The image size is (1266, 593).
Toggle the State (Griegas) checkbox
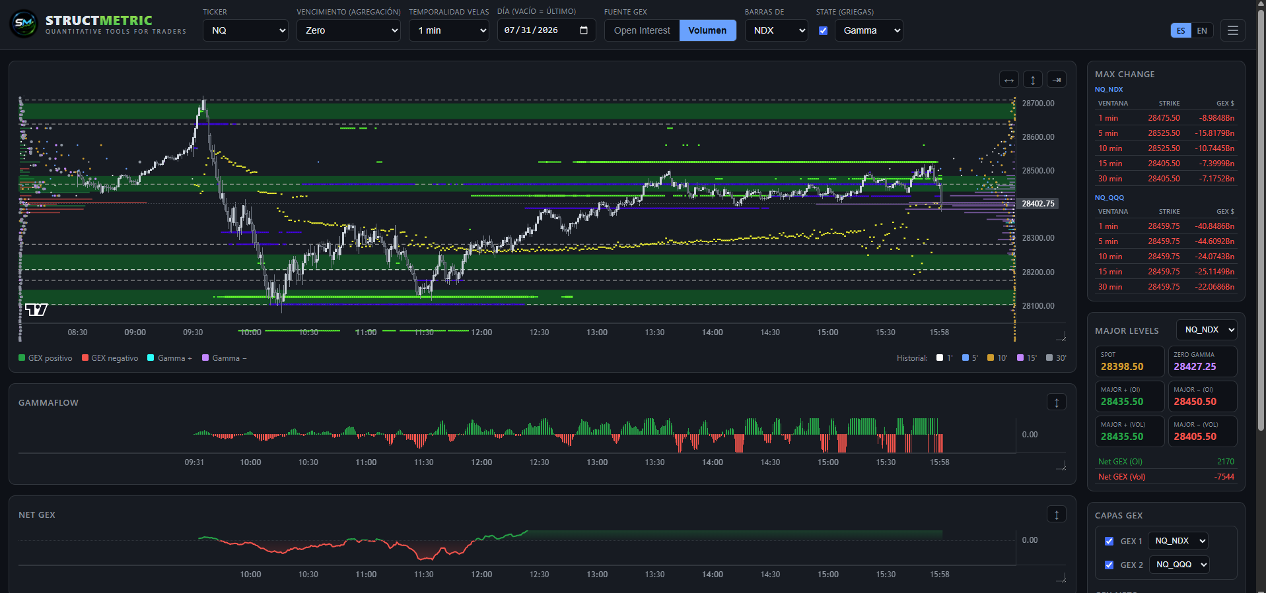(823, 30)
